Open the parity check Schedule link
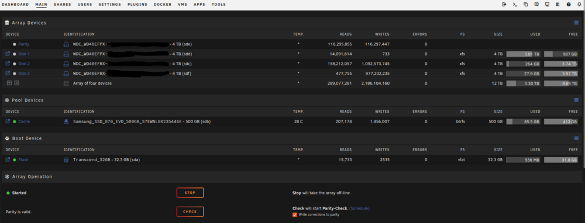The width and height of the screenshot is (585, 223). (359, 208)
